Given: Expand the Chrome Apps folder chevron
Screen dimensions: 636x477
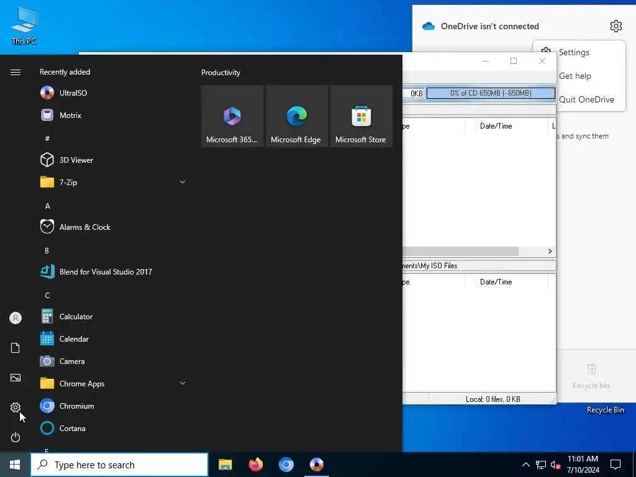Looking at the screenshot, I should (x=183, y=383).
